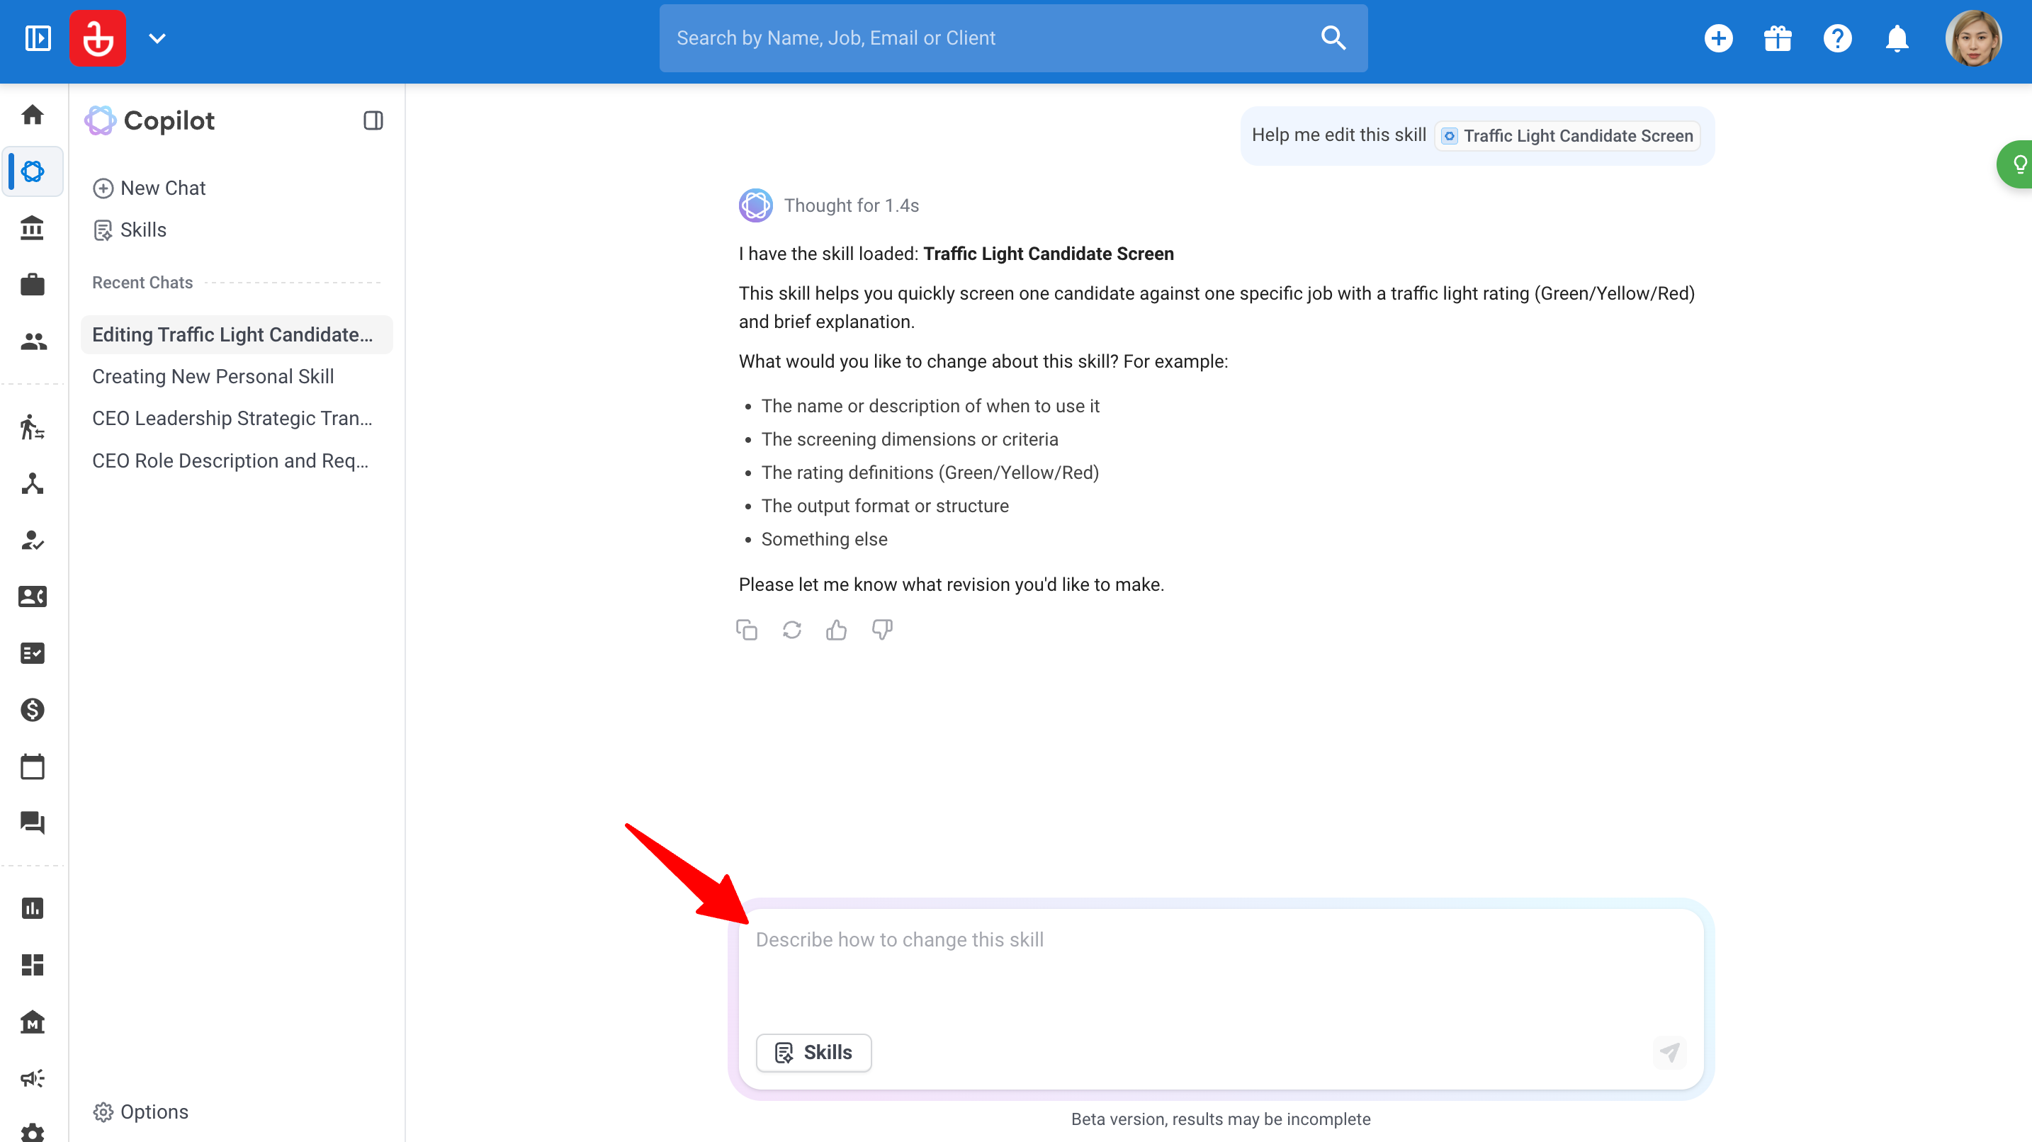Image resolution: width=2032 pixels, height=1142 pixels.
Task: Open the calendar sidebar icon
Action: [x=33, y=767]
